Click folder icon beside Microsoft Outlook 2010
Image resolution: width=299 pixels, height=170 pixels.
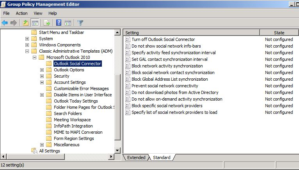tap(41, 57)
